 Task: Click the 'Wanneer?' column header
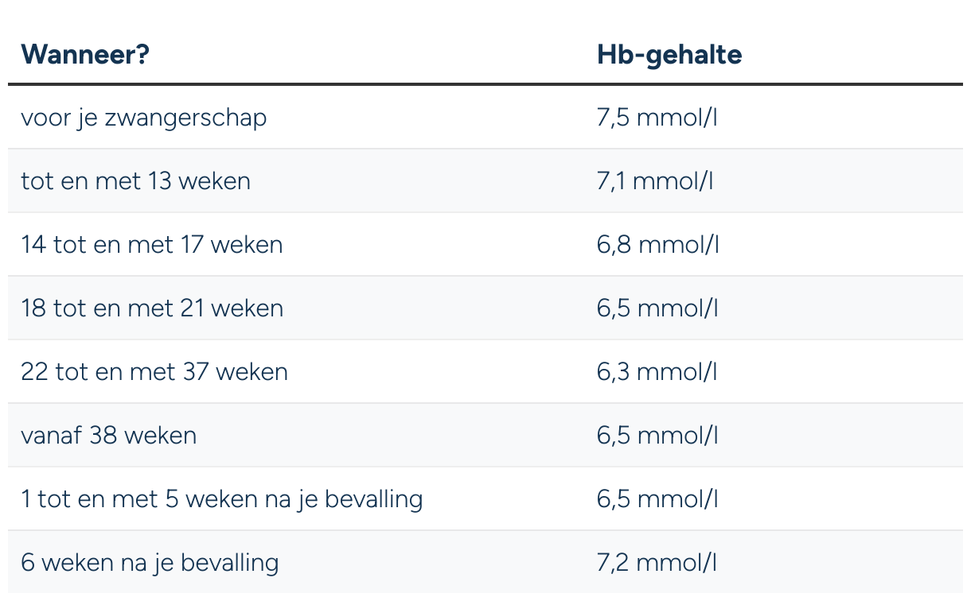[x=85, y=55]
